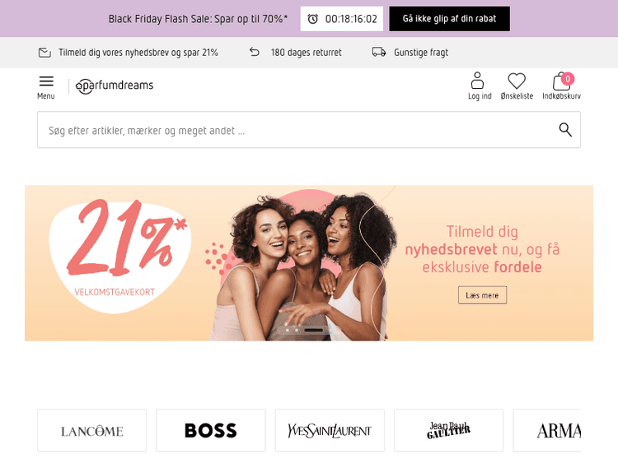Click 'Gå ikke glip af din rabat' button
This screenshot has width=618, height=463.
pyautogui.click(x=449, y=18)
